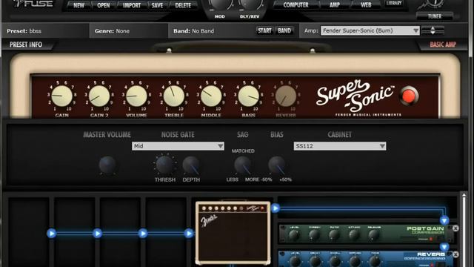Click the MASTER VOLUME knob
Screen dimensions: 474x267
pyautogui.click(x=107, y=165)
